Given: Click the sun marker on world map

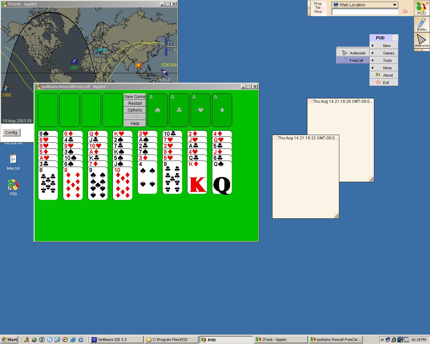Looking at the screenshot, I should [138, 65].
